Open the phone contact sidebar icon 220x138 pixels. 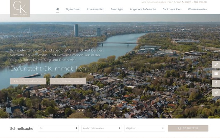point(216,65)
